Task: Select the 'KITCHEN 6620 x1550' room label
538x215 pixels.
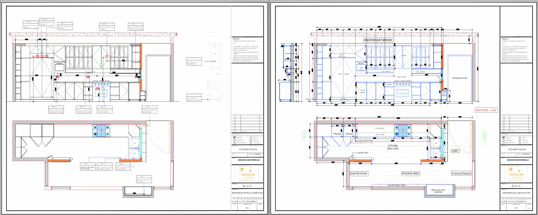Action: (x=393, y=147)
